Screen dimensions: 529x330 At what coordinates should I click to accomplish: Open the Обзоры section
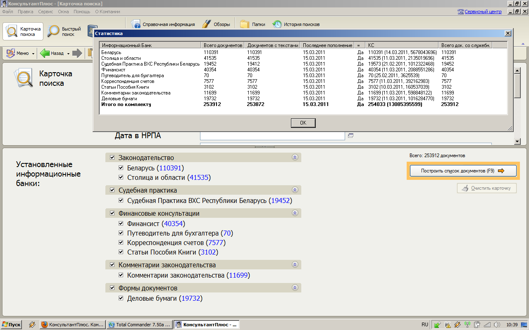216,24
